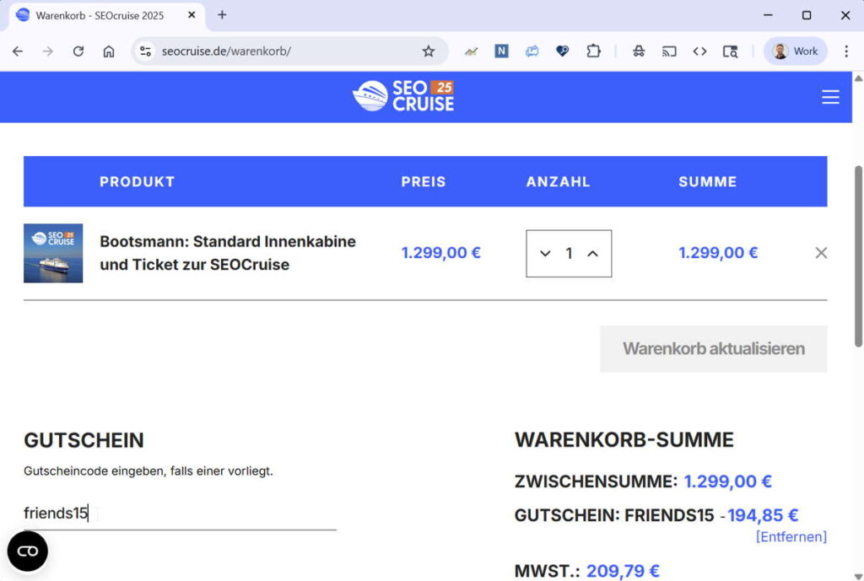864x581 pixels.
Task: Click the Zwischensumme amount 1.299,00 €
Action: coord(727,481)
